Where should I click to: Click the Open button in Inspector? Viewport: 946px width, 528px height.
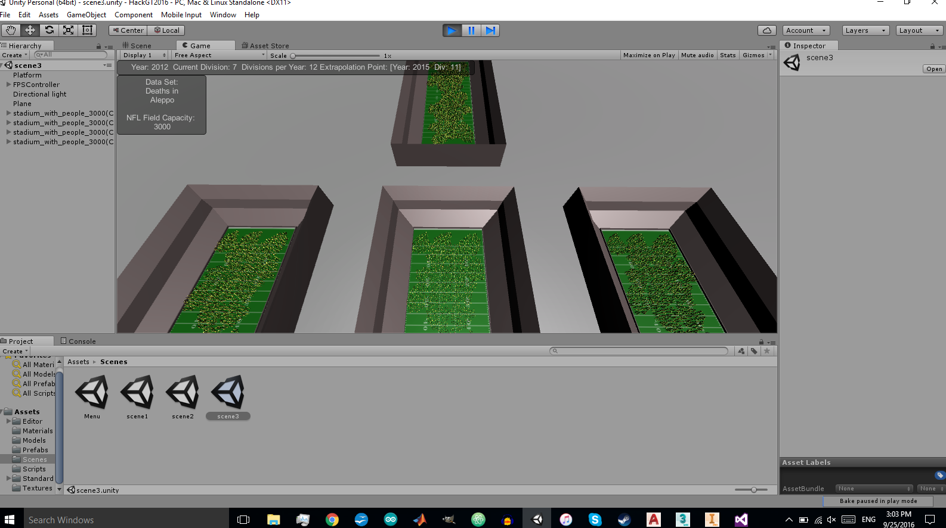(934, 69)
